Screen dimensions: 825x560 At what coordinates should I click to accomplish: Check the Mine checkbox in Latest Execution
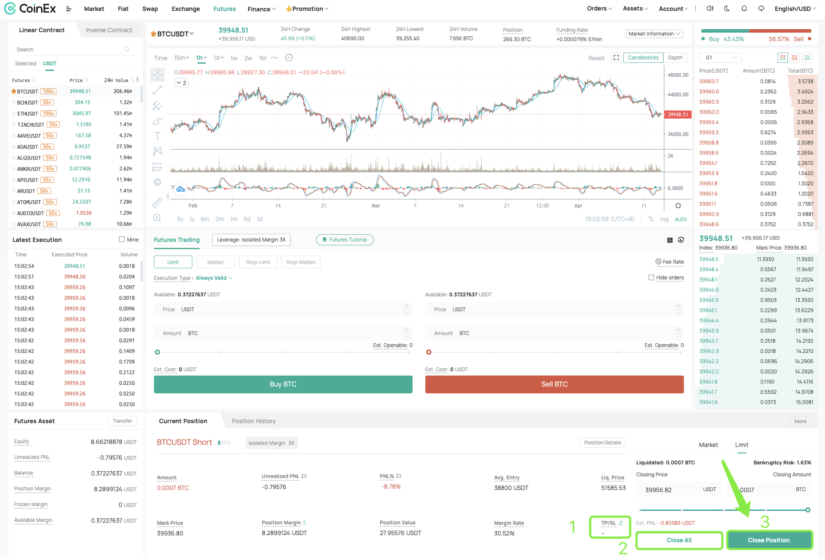(122, 240)
